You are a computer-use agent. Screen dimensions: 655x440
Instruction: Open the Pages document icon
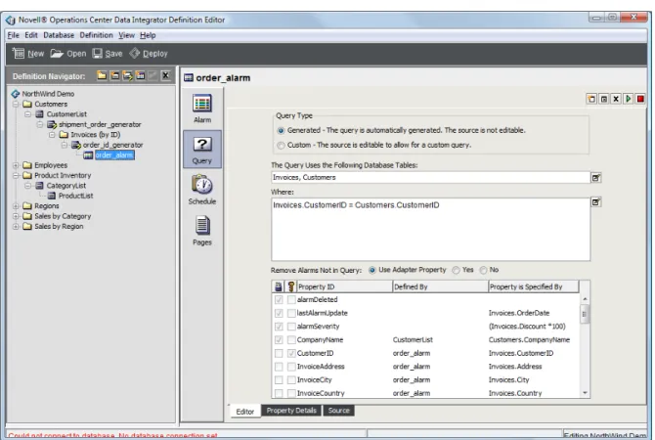tap(202, 226)
